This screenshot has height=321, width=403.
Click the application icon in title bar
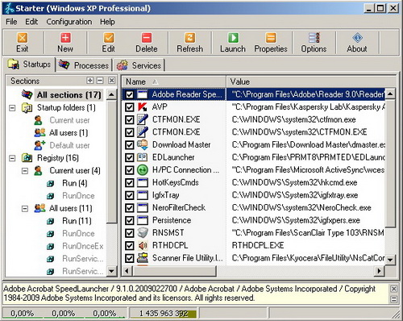10,8
